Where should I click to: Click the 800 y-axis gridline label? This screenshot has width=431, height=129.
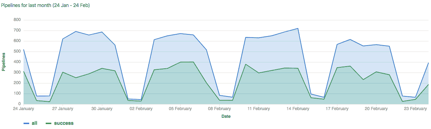click(x=17, y=20)
